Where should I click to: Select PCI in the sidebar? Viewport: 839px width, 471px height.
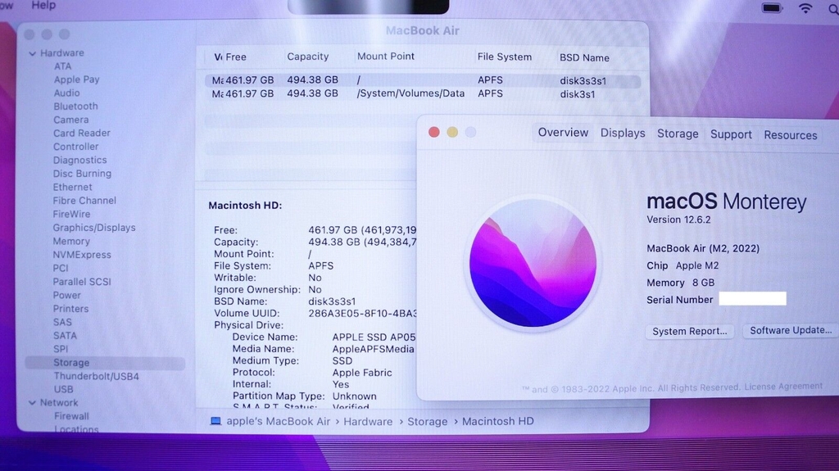[61, 268]
